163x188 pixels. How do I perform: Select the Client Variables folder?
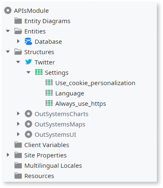pos(42,145)
